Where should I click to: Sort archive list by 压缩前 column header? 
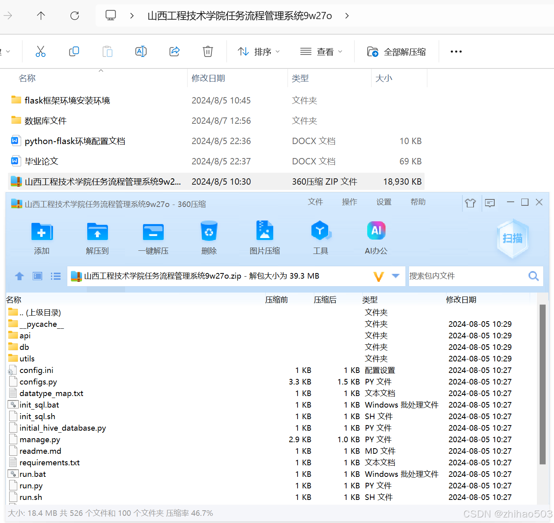click(276, 300)
